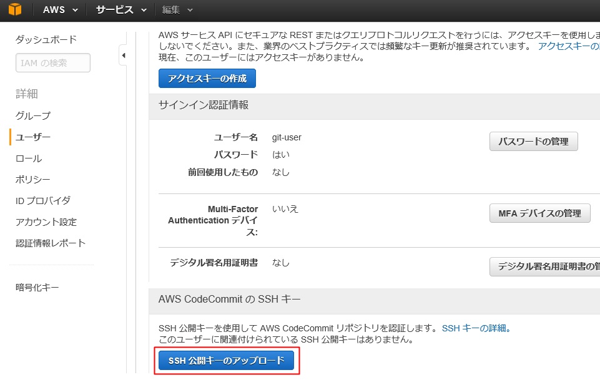Open ポリシー in the sidebar
Screen dimensions: 600x380
pos(33,180)
